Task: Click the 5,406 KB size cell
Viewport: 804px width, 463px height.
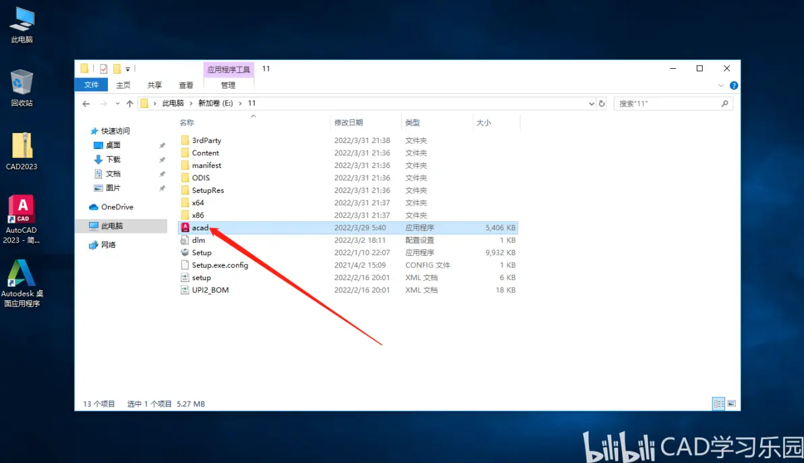Action: pyautogui.click(x=500, y=228)
